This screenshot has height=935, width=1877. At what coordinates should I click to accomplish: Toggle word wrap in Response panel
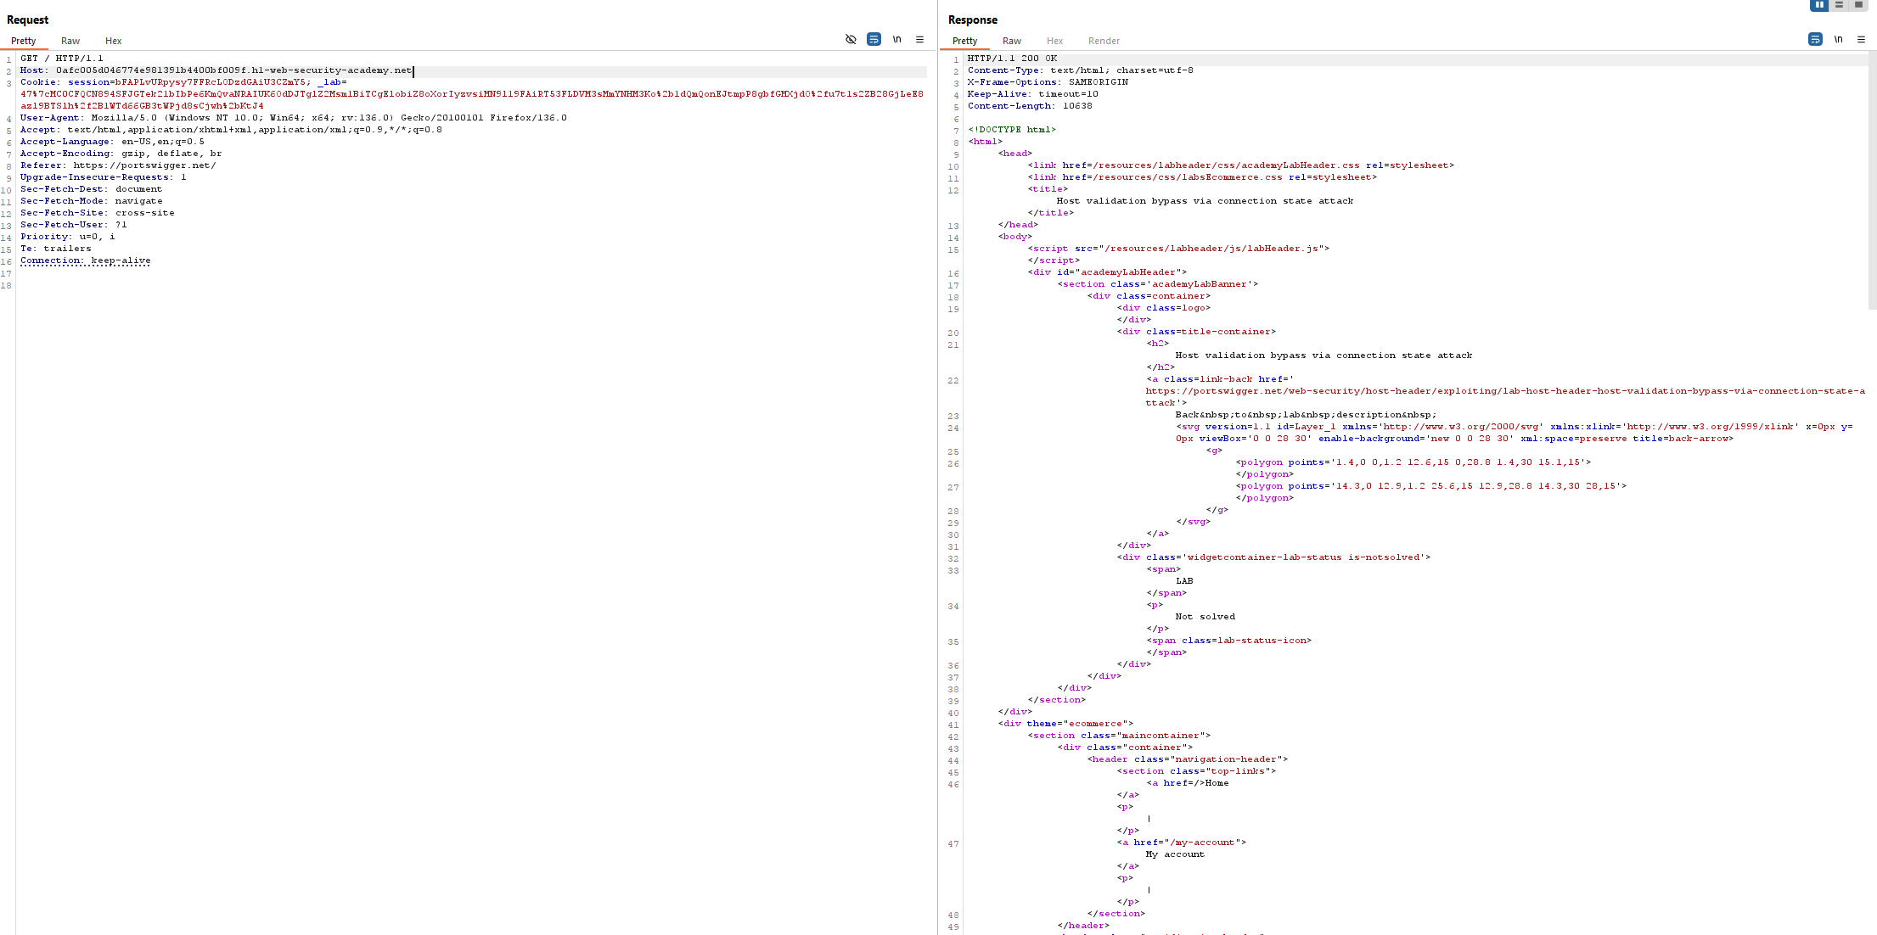[x=1815, y=39]
